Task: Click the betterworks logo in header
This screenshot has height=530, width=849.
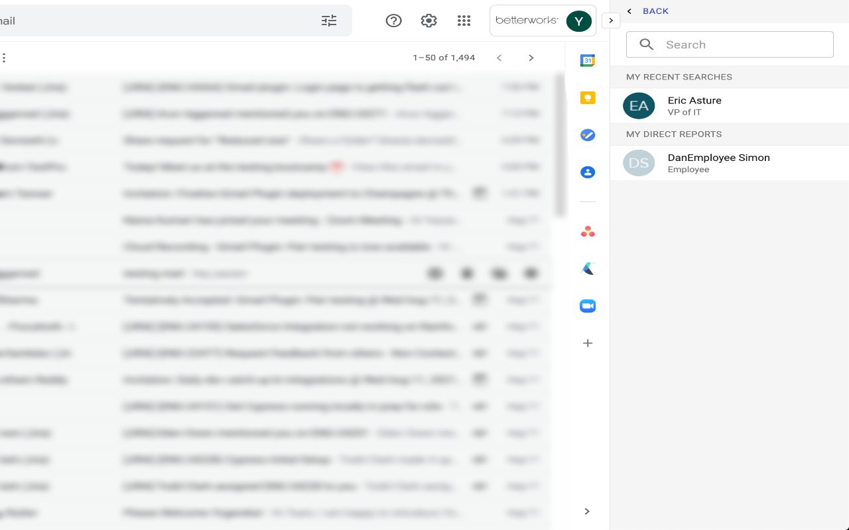Action: pos(527,21)
